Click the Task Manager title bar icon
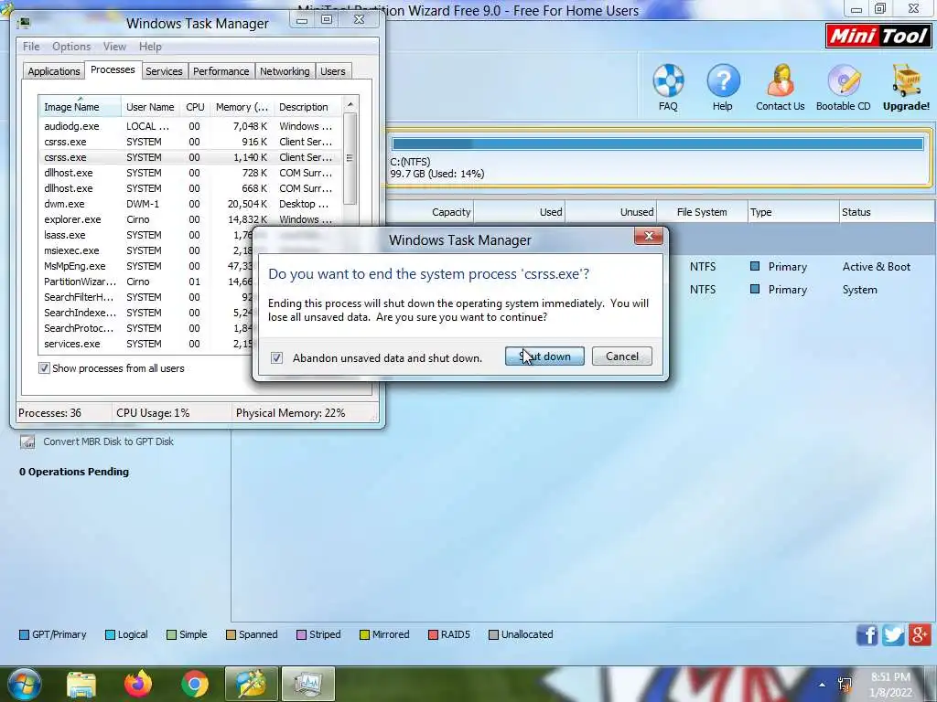The height and width of the screenshot is (702, 937). tap(23, 23)
